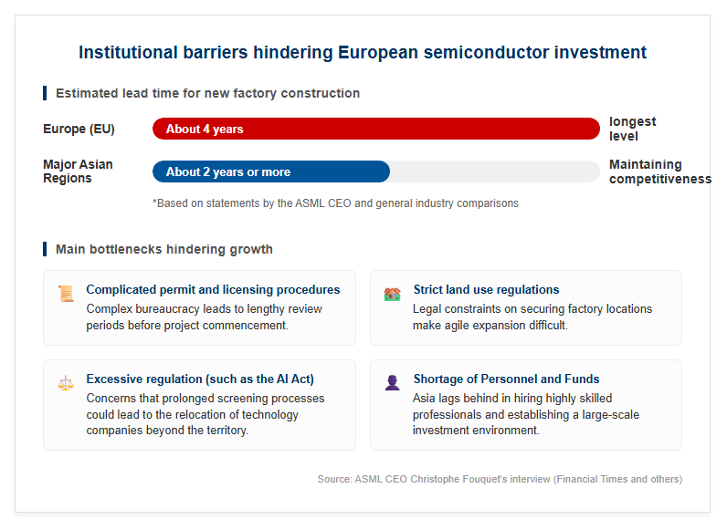Open Excessive regulation AI Act heading

pos(200,379)
